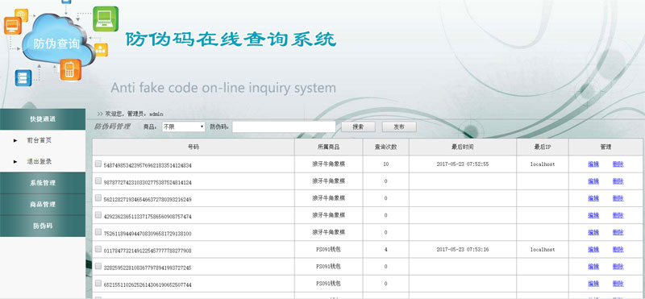This screenshot has width=645, height=299.
Task: Click the 管理 column header
Action: click(605, 147)
